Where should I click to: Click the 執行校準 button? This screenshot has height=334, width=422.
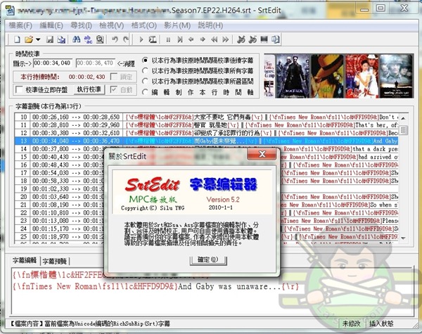click(89, 89)
